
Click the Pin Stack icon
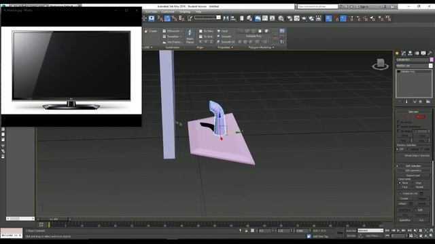400,102
